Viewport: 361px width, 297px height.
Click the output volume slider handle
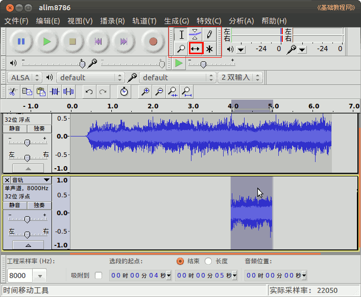point(82,64)
